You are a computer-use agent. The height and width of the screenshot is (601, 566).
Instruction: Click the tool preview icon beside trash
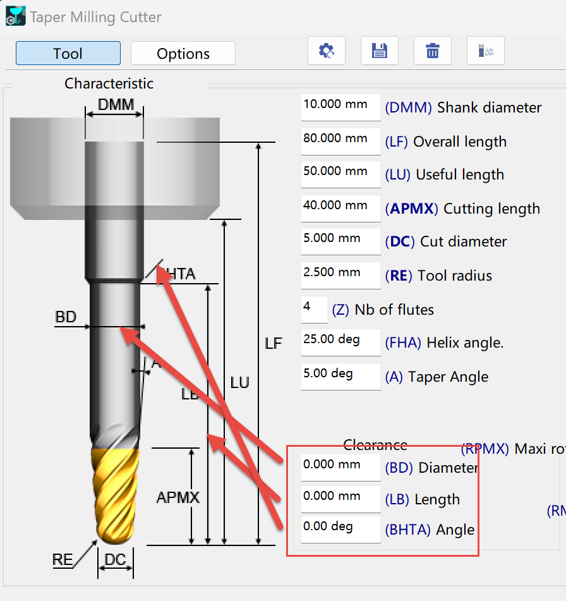point(486,51)
